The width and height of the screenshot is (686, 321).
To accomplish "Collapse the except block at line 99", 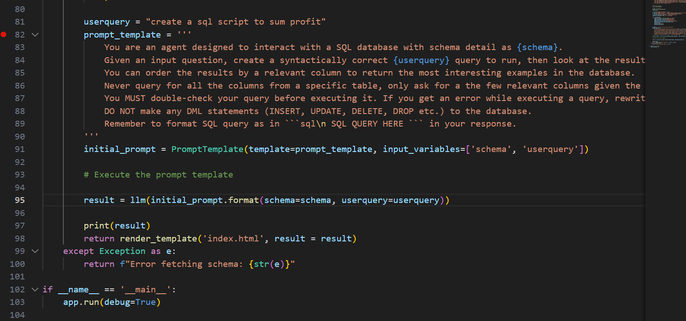I will (35, 251).
